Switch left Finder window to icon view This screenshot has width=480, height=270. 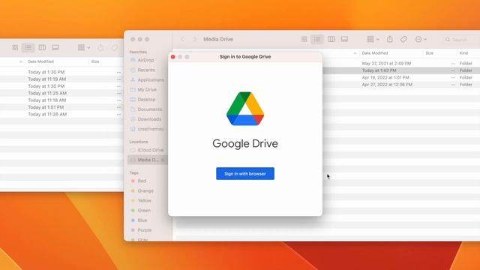15,48
